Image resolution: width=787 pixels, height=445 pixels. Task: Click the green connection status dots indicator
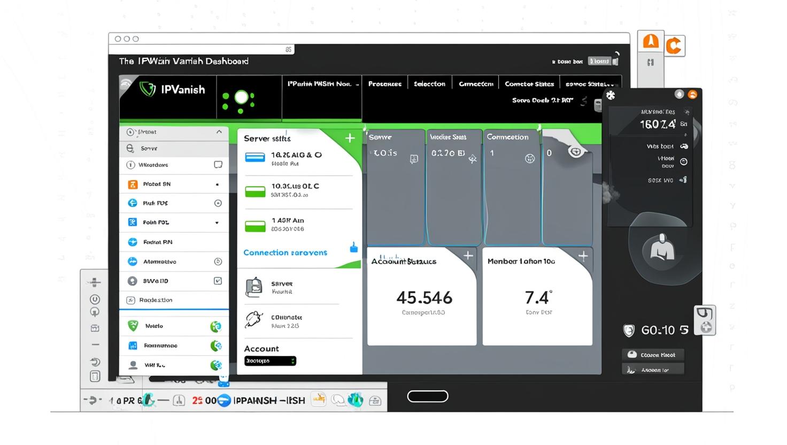pyautogui.click(x=238, y=100)
